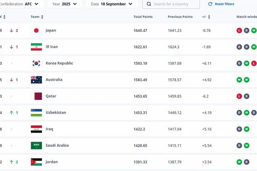Image resolution: width=257 pixels, height=171 pixels.
Task: Click the Japan flag icon
Action: 37,31
